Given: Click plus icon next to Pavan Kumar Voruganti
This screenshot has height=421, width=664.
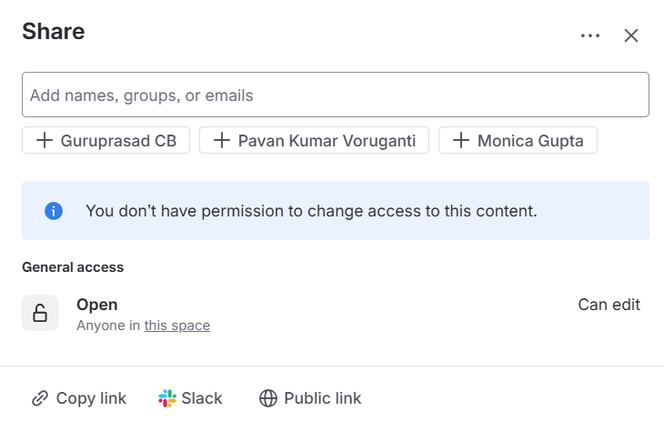Looking at the screenshot, I should coord(221,141).
